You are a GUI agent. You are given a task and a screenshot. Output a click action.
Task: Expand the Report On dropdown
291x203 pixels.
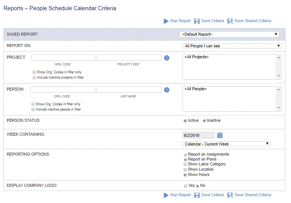click(233, 46)
